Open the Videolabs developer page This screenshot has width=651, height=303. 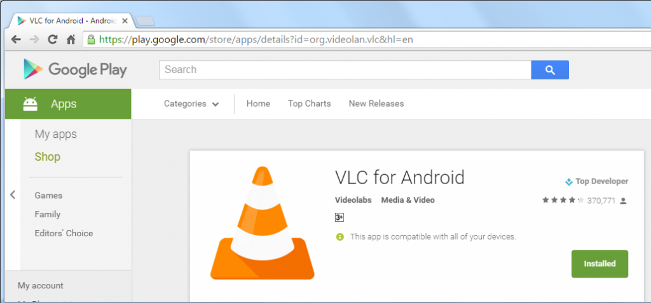pyautogui.click(x=353, y=200)
